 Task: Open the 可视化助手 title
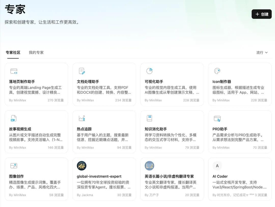154,82
